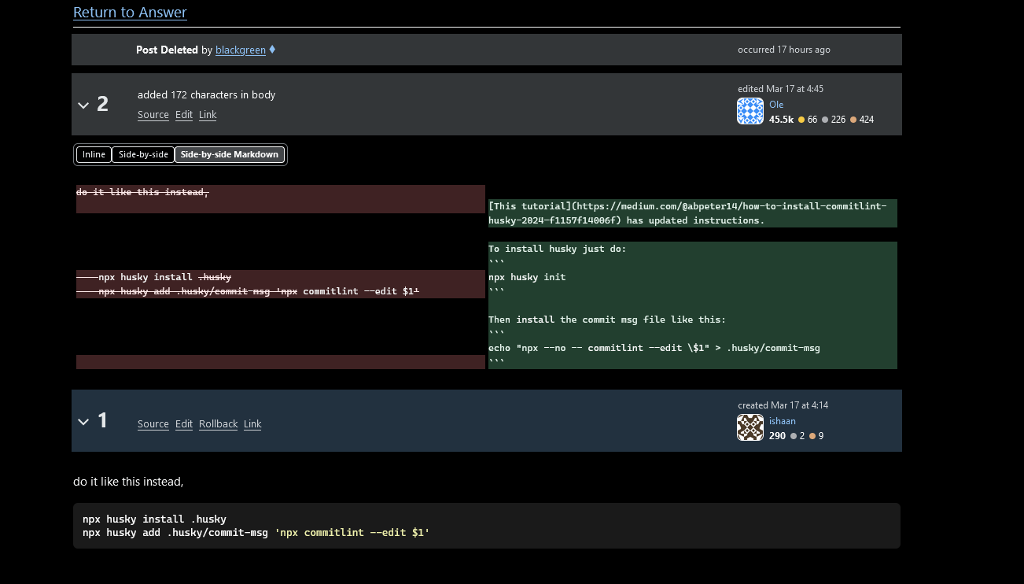
Task: Click ishaan's reputation score 290
Action: pyautogui.click(x=777, y=436)
